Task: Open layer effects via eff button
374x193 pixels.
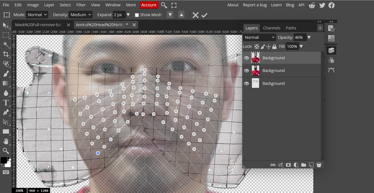Action: click(x=280, y=165)
